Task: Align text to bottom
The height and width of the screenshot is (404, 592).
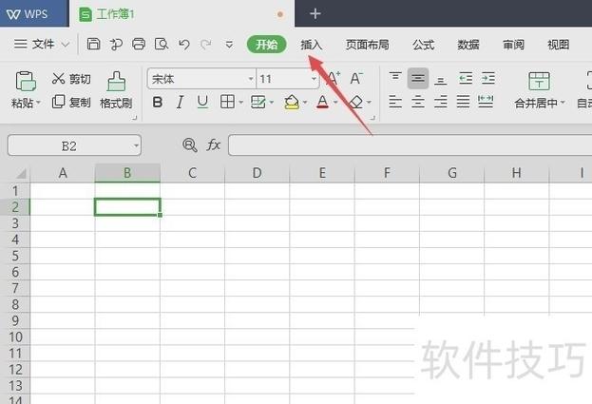Action: tap(441, 80)
